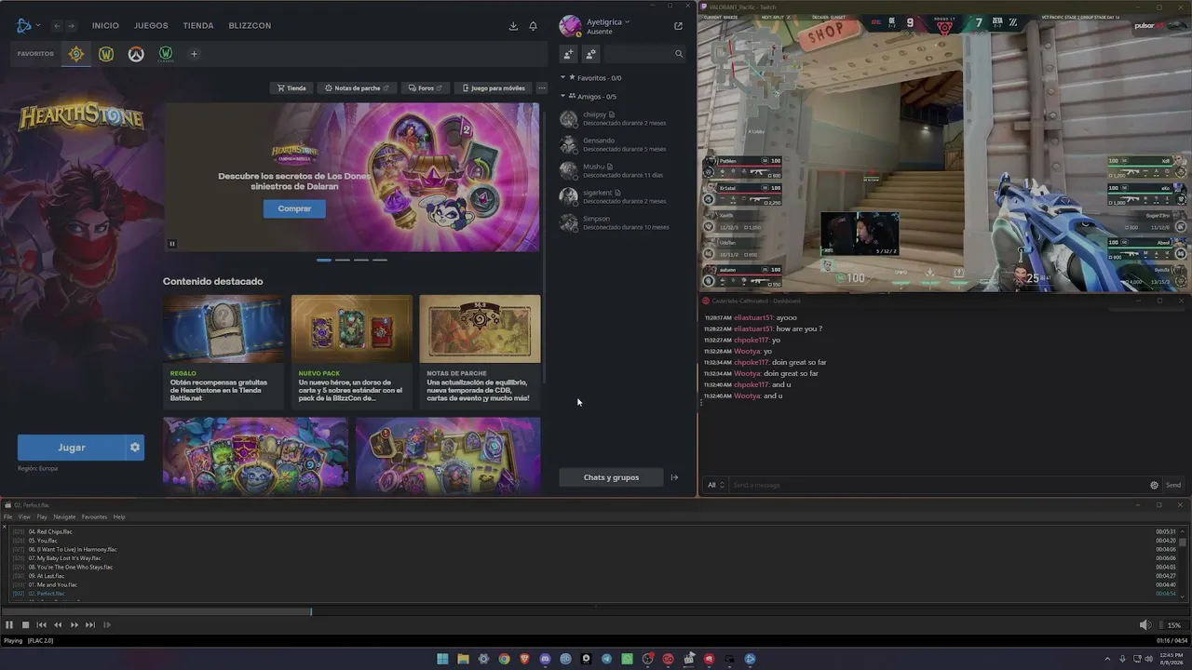Open friend management settings icon
The width and height of the screenshot is (1192, 670).
click(590, 54)
